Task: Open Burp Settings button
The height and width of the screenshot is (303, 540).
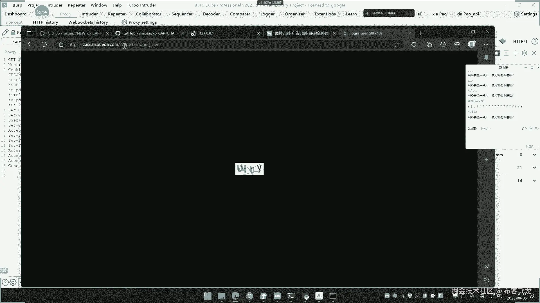Action: tap(525, 14)
